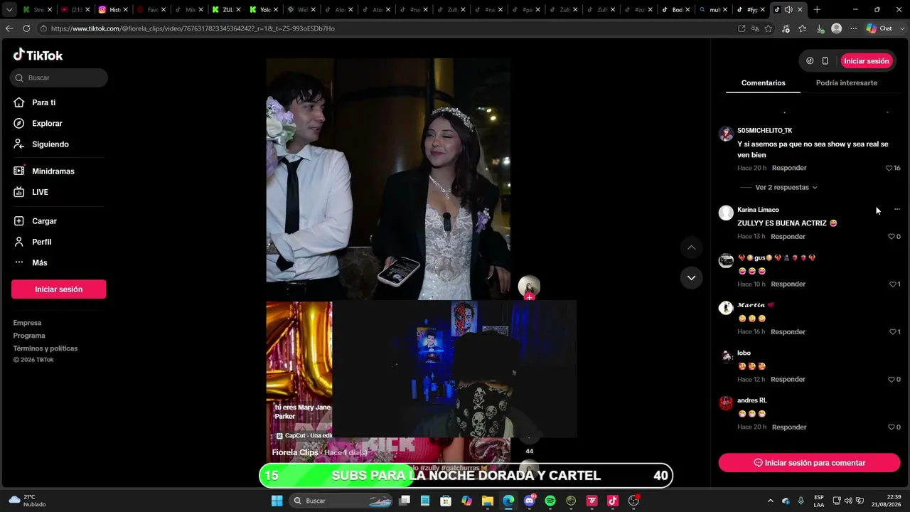910x512 pixels.
Task: Open the coin icon beside Iniciar sesión
Action: click(810, 61)
